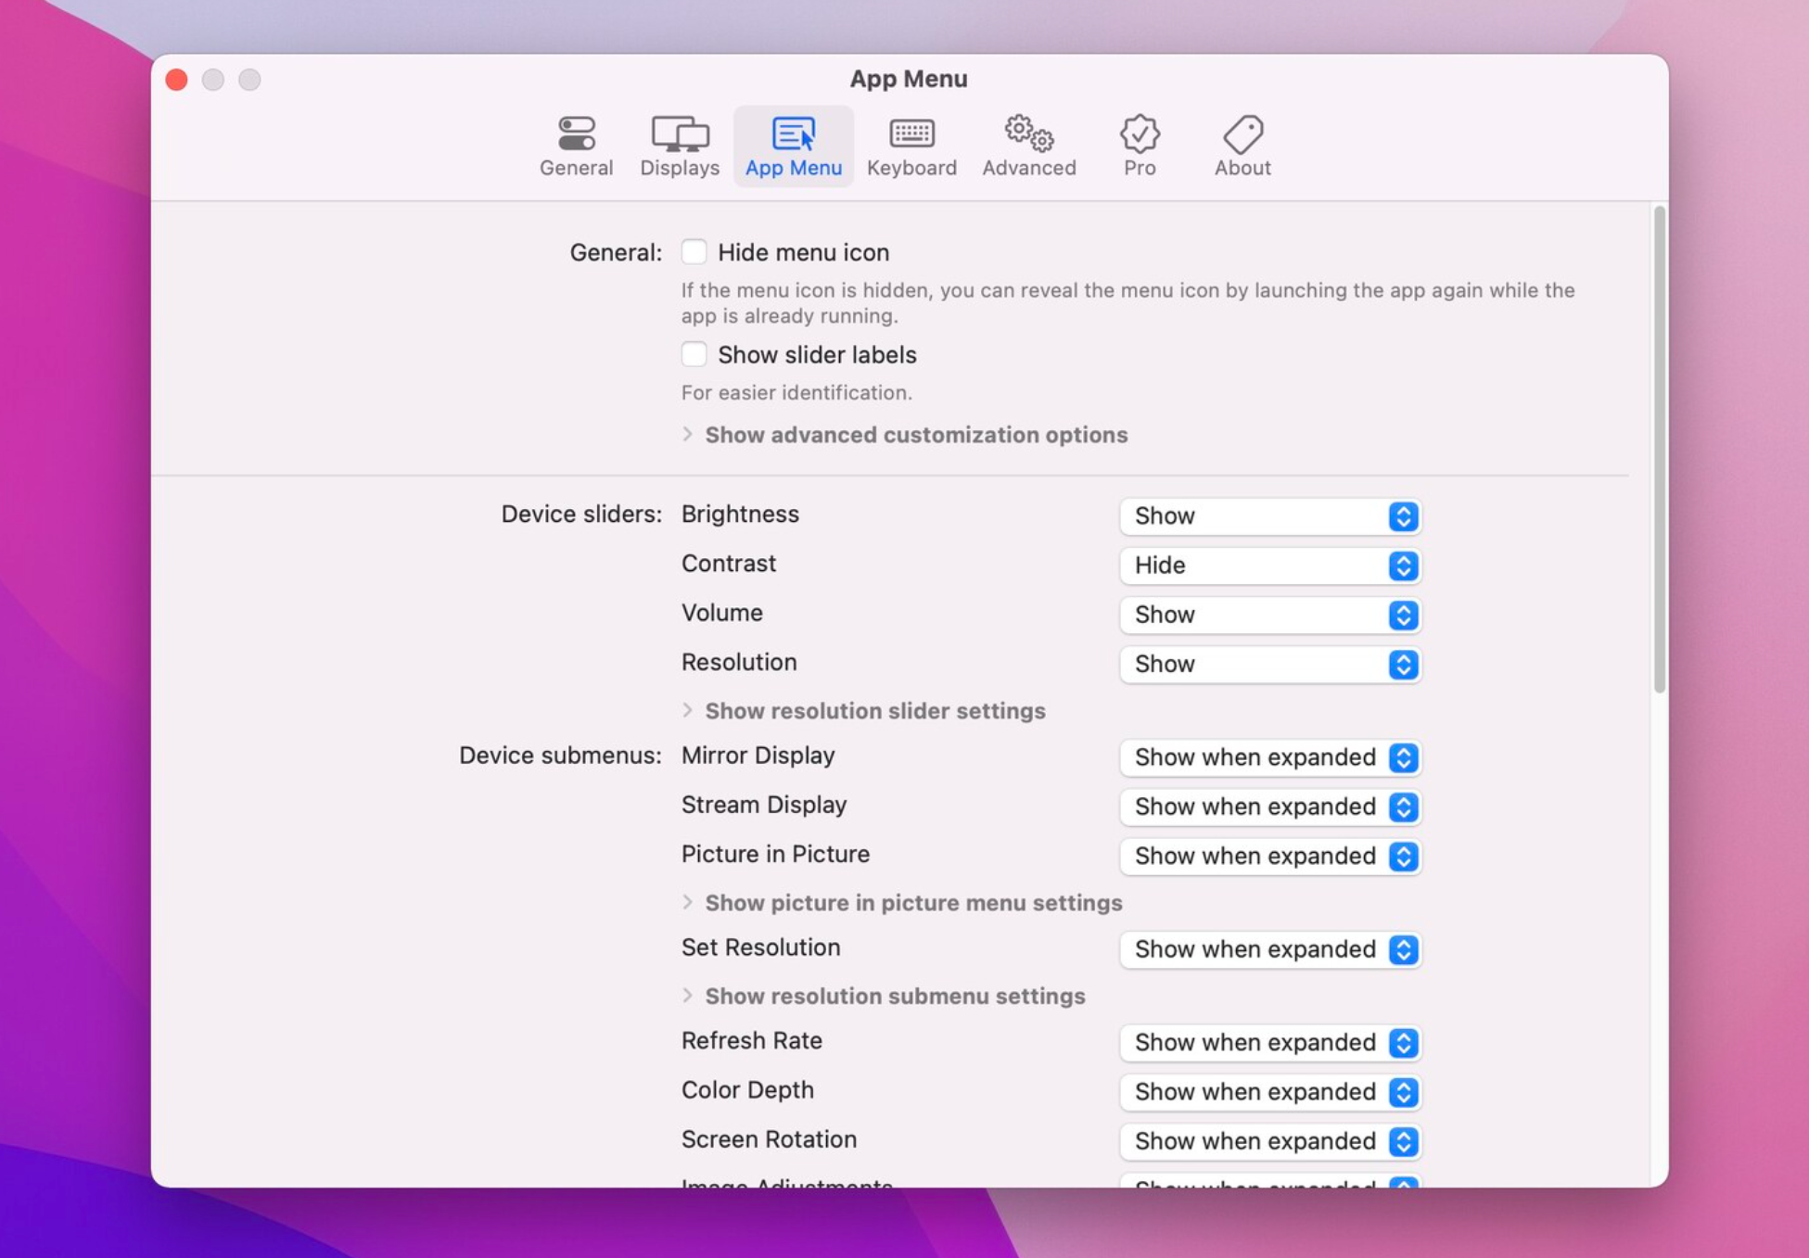Open the Volume slider visibility dropdown
The width and height of the screenshot is (1809, 1258).
tap(1270, 615)
